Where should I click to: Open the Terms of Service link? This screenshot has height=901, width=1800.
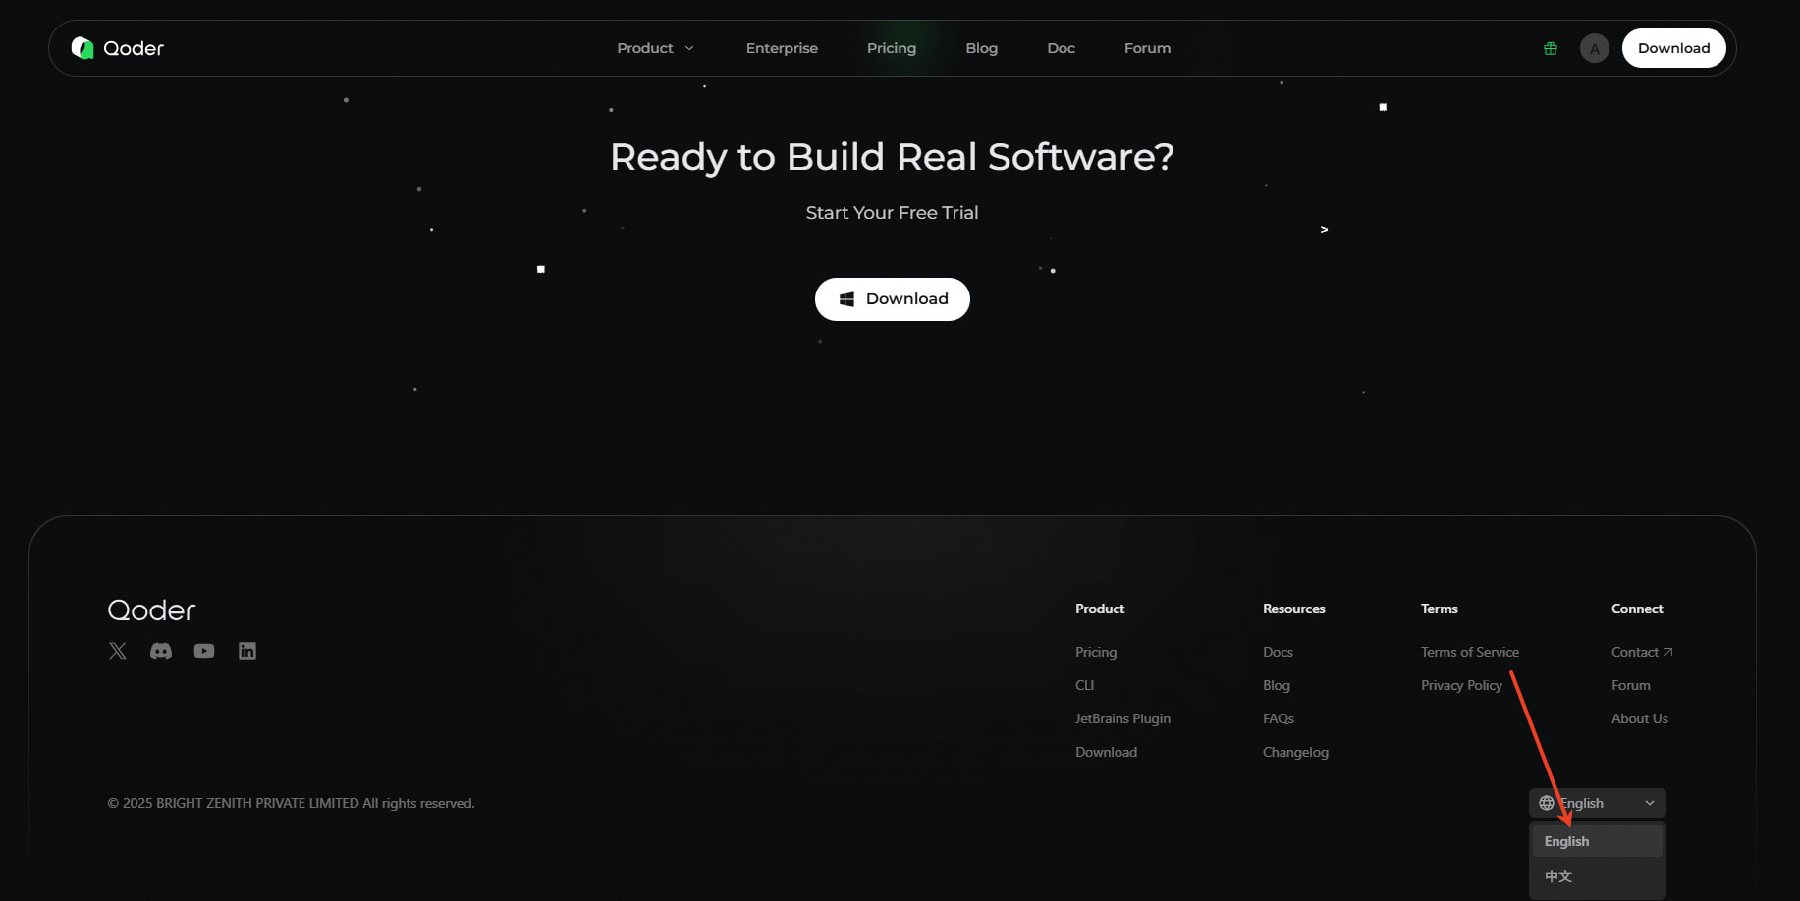[x=1470, y=652]
